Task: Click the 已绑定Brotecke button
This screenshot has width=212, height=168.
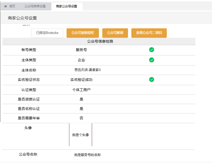Action: click(47, 33)
